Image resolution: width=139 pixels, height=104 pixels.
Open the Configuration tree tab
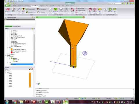coord(17,26)
